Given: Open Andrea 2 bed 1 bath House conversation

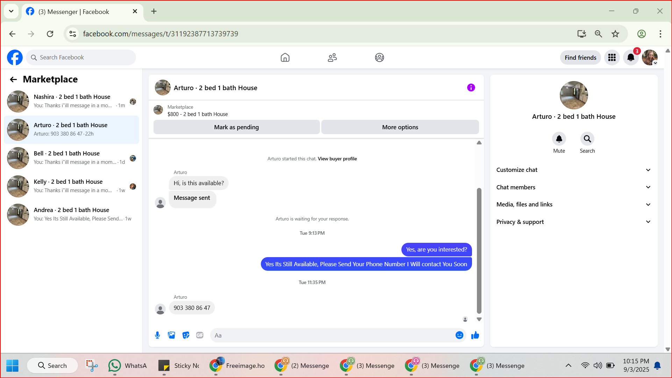Looking at the screenshot, I should click(72, 215).
